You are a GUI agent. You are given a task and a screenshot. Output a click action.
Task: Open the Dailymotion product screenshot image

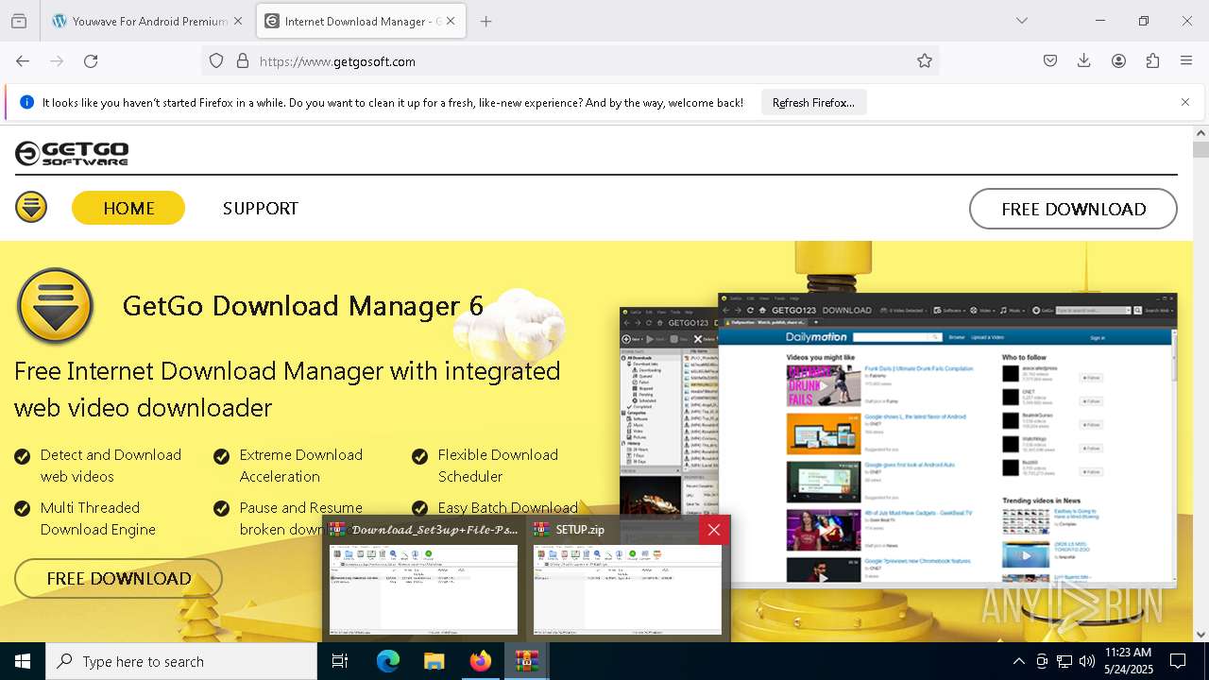click(947, 439)
